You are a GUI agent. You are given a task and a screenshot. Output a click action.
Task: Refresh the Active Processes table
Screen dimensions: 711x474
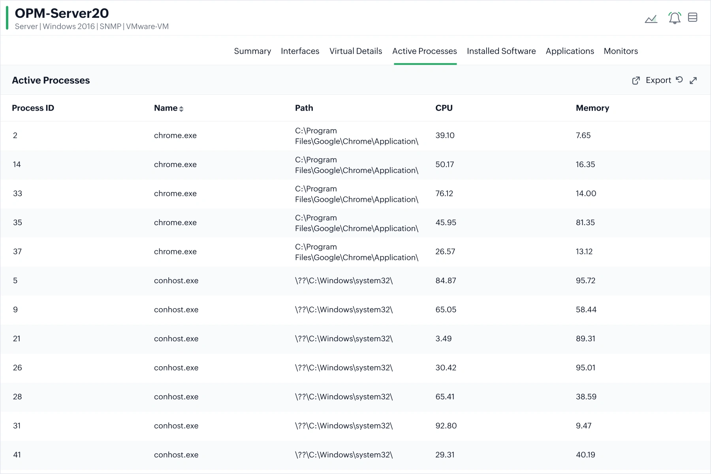pos(679,80)
